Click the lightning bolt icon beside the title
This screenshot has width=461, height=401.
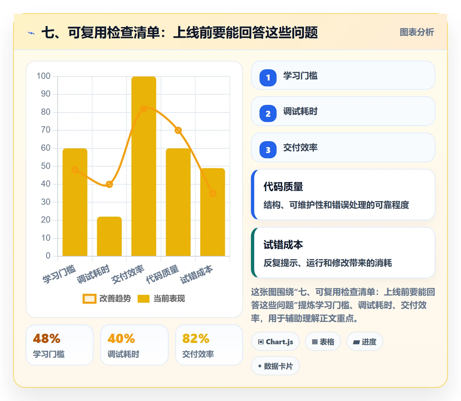click(x=31, y=33)
